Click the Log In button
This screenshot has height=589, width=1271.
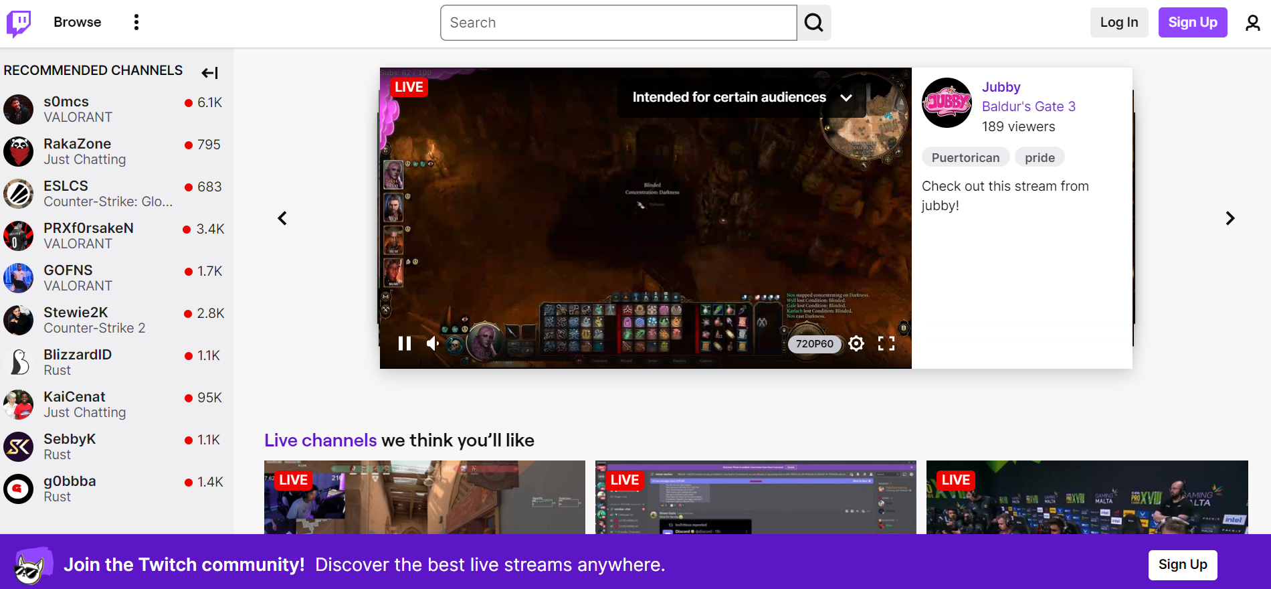point(1118,22)
